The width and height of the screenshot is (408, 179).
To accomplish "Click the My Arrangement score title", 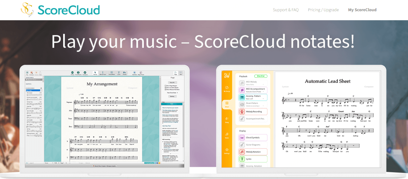I will (102, 84).
